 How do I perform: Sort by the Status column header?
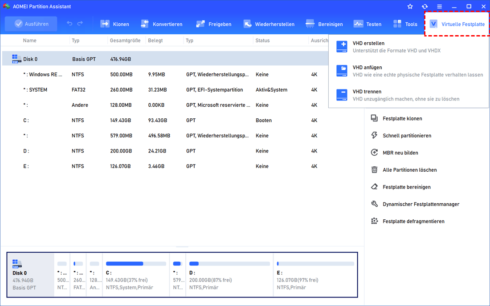coord(262,40)
